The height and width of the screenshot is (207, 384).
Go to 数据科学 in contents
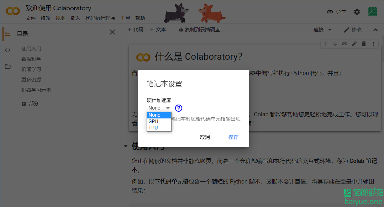point(31,59)
